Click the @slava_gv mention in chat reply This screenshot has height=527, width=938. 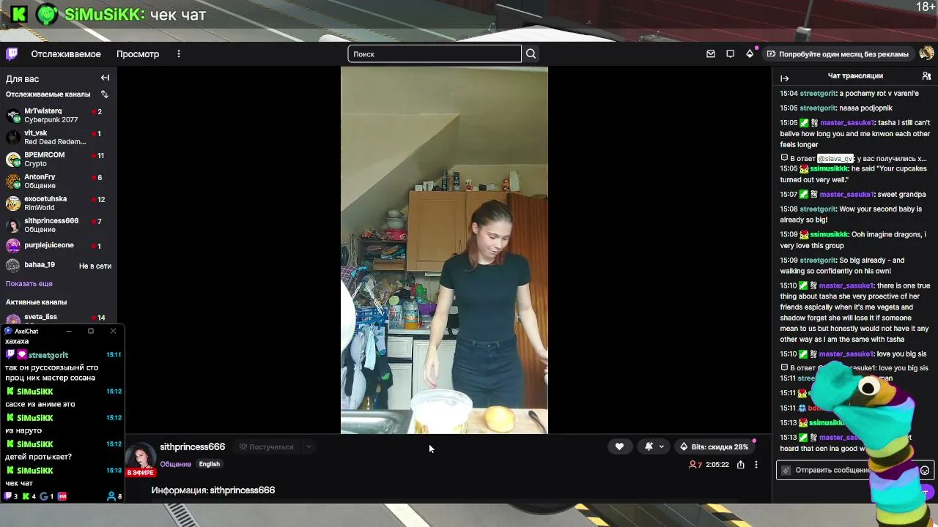(835, 159)
